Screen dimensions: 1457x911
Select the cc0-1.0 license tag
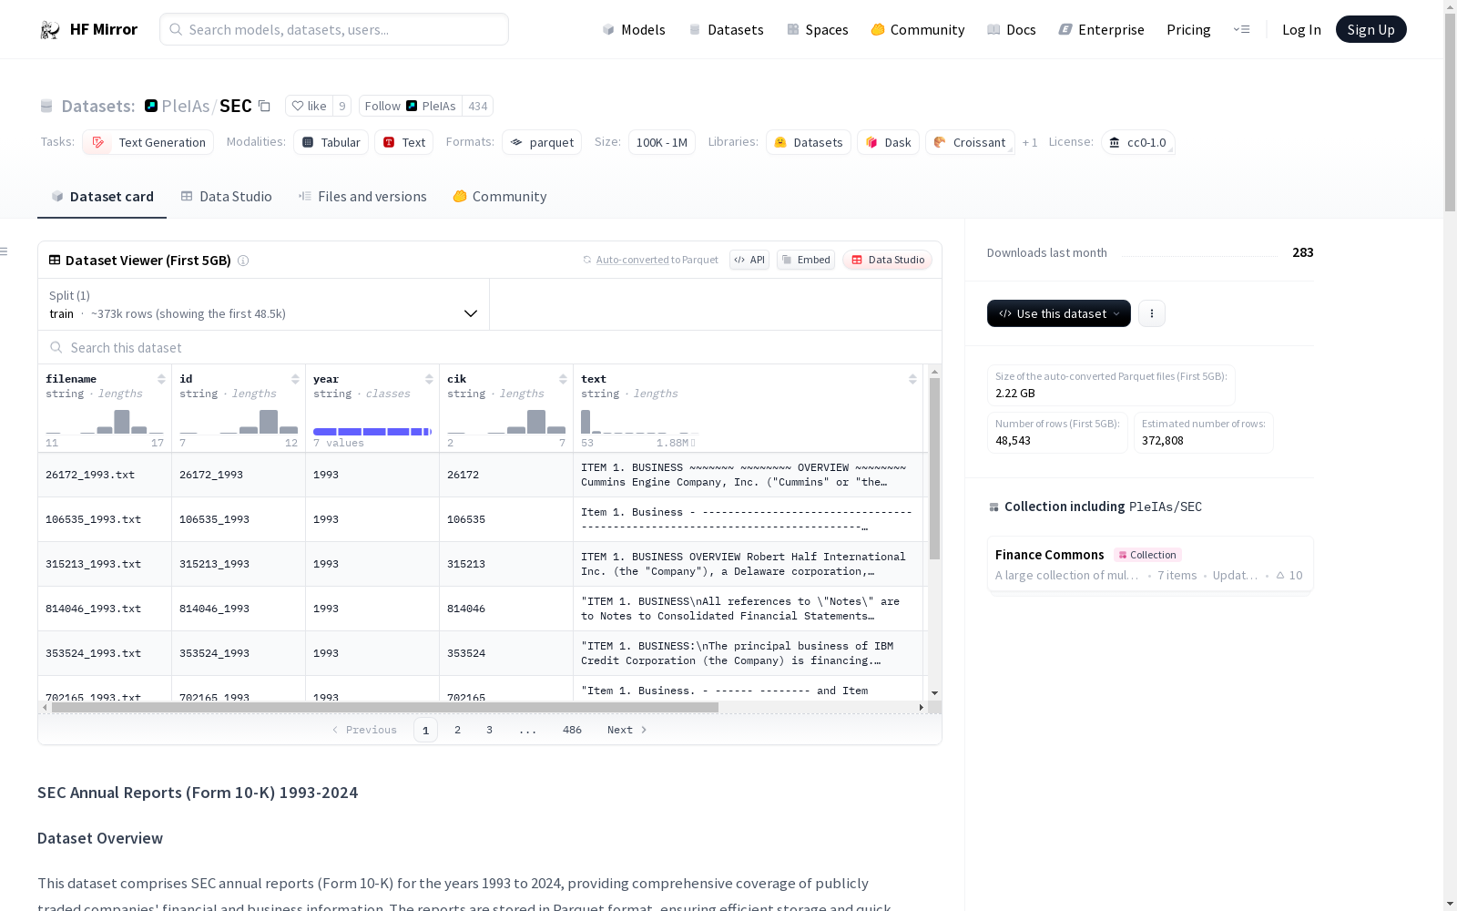[x=1138, y=142]
